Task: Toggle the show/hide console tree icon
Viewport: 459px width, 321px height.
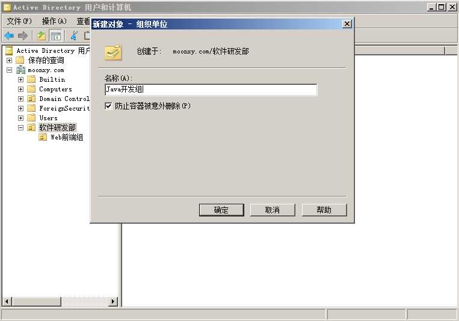Action: 55,36
